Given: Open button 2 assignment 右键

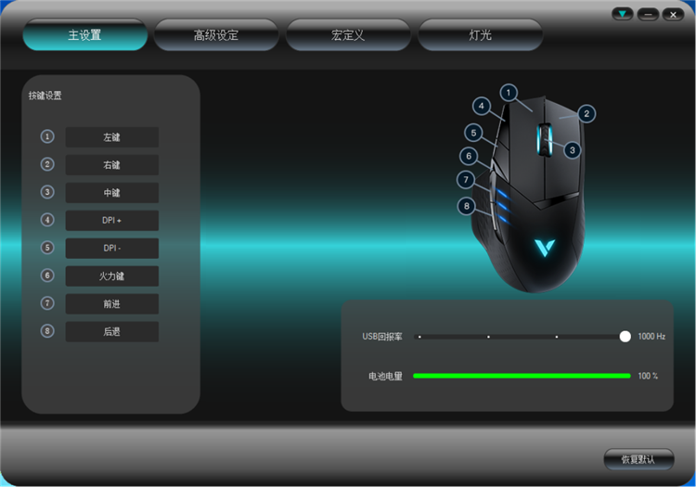Looking at the screenshot, I should 112,165.
